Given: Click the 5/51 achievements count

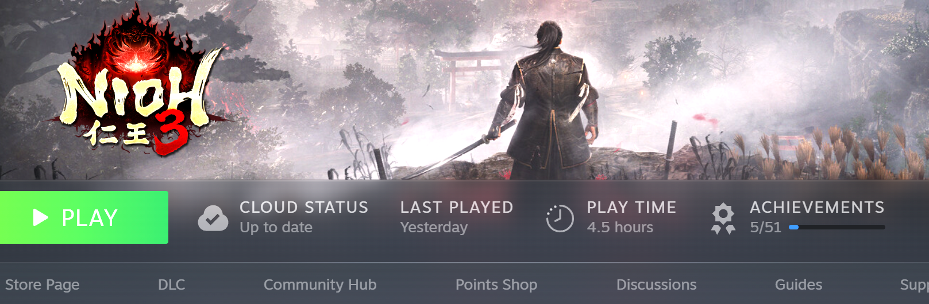Looking at the screenshot, I should [x=765, y=227].
